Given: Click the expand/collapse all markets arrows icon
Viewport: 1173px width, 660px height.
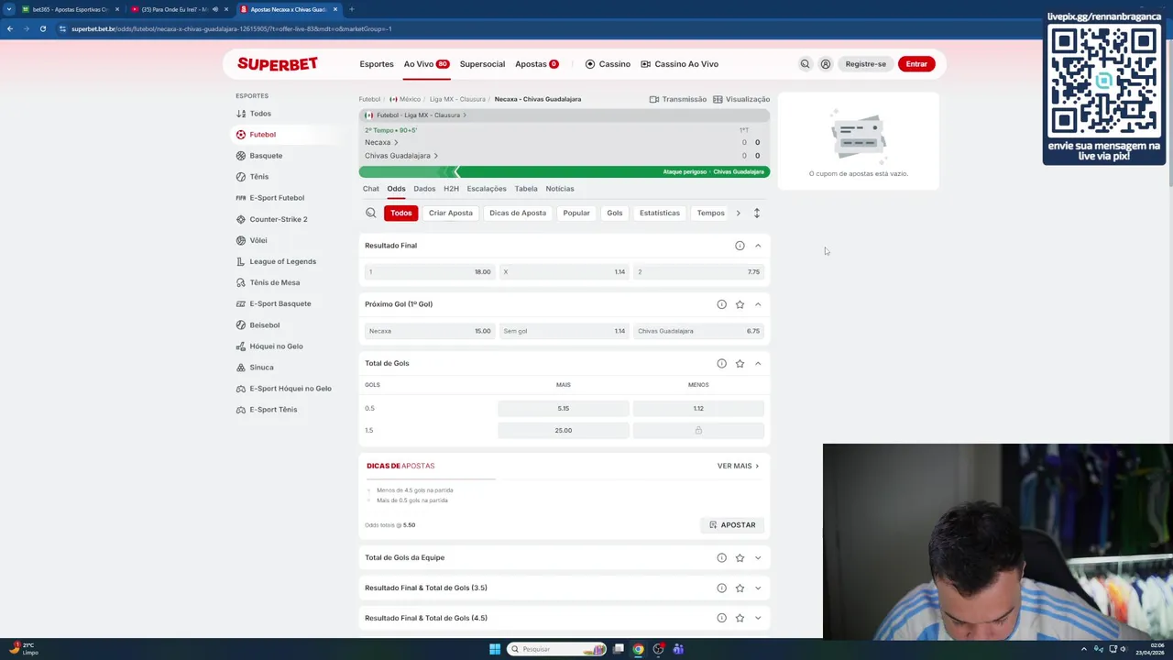Looking at the screenshot, I should [756, 213].
